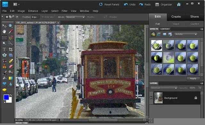
Task: Switch to the Share tab
Action: pyautogui.click(x=195, y=17)
